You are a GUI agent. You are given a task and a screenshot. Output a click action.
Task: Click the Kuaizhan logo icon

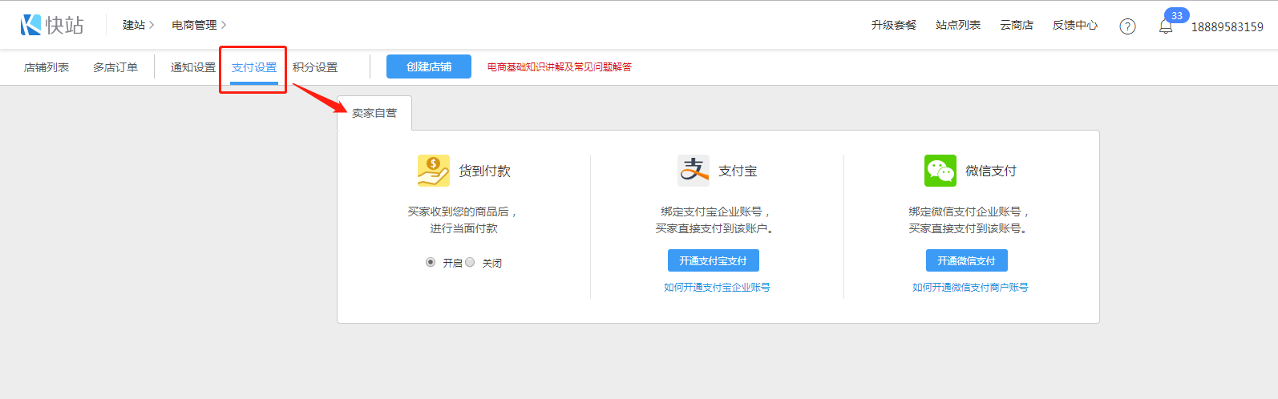[31, 25]
